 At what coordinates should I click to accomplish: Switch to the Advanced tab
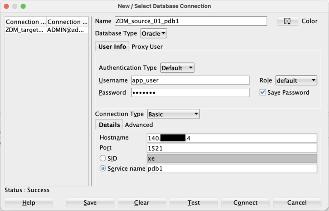click(x=139, y=125)
